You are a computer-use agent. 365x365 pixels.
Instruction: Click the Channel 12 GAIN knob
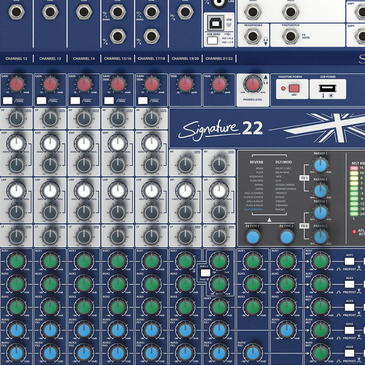(16, 85)
